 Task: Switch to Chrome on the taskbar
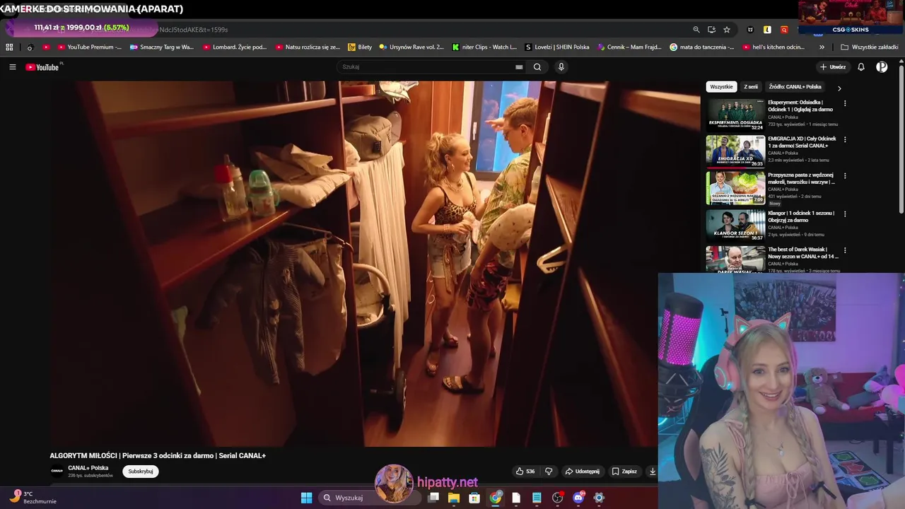point(496,498)
